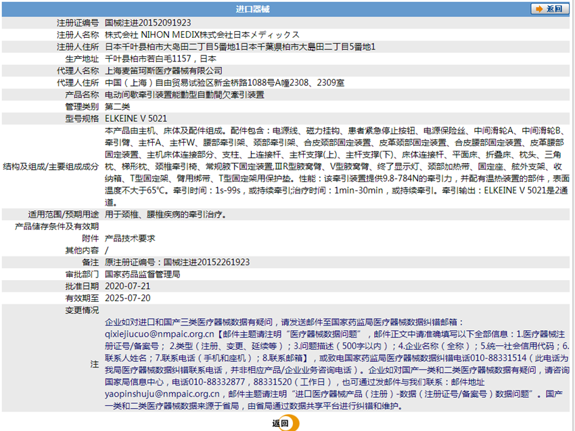Click the 产品技术要求 attachment text
Image resolution: width=575 pixels, height=431 pixels.
130,238
